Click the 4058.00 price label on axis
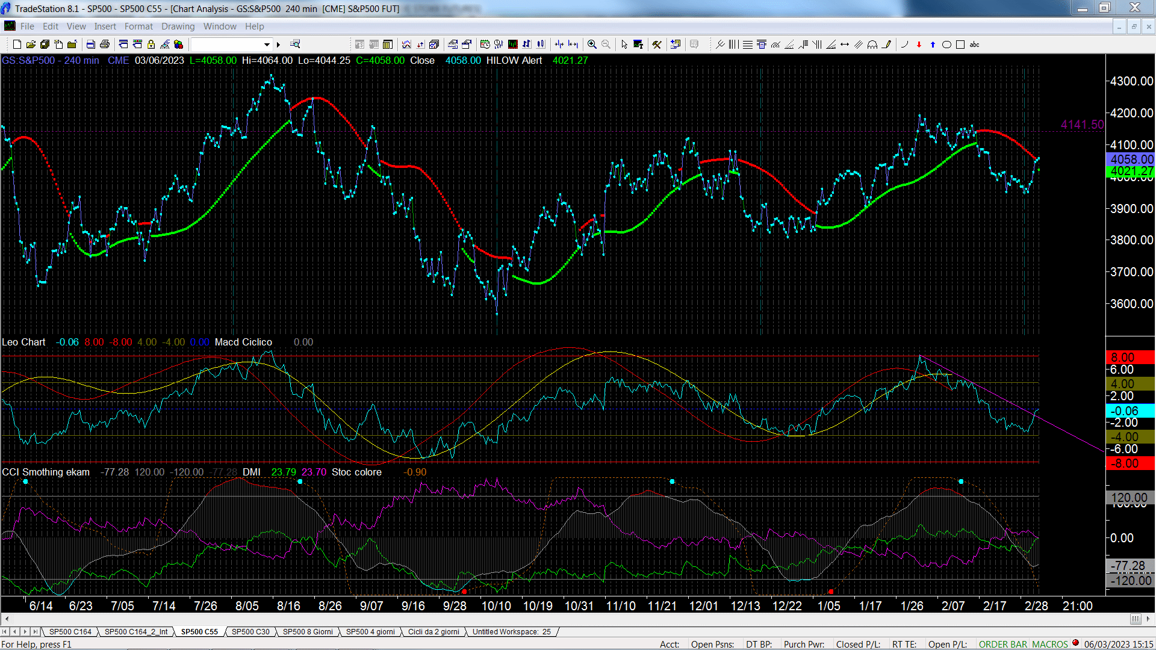Screen dimensions: 1156x650 (1131, 159)
